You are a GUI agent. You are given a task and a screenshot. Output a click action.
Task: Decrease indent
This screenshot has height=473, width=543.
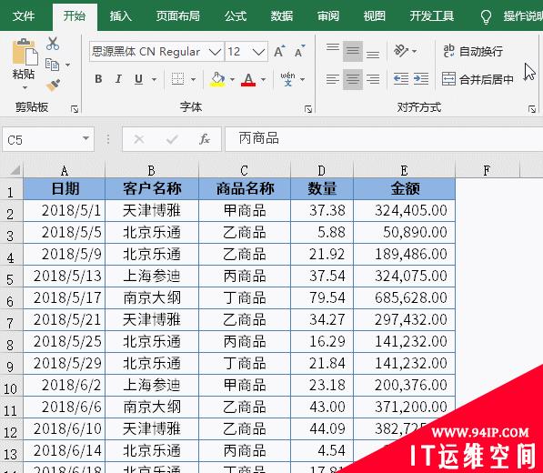[401, 79]
